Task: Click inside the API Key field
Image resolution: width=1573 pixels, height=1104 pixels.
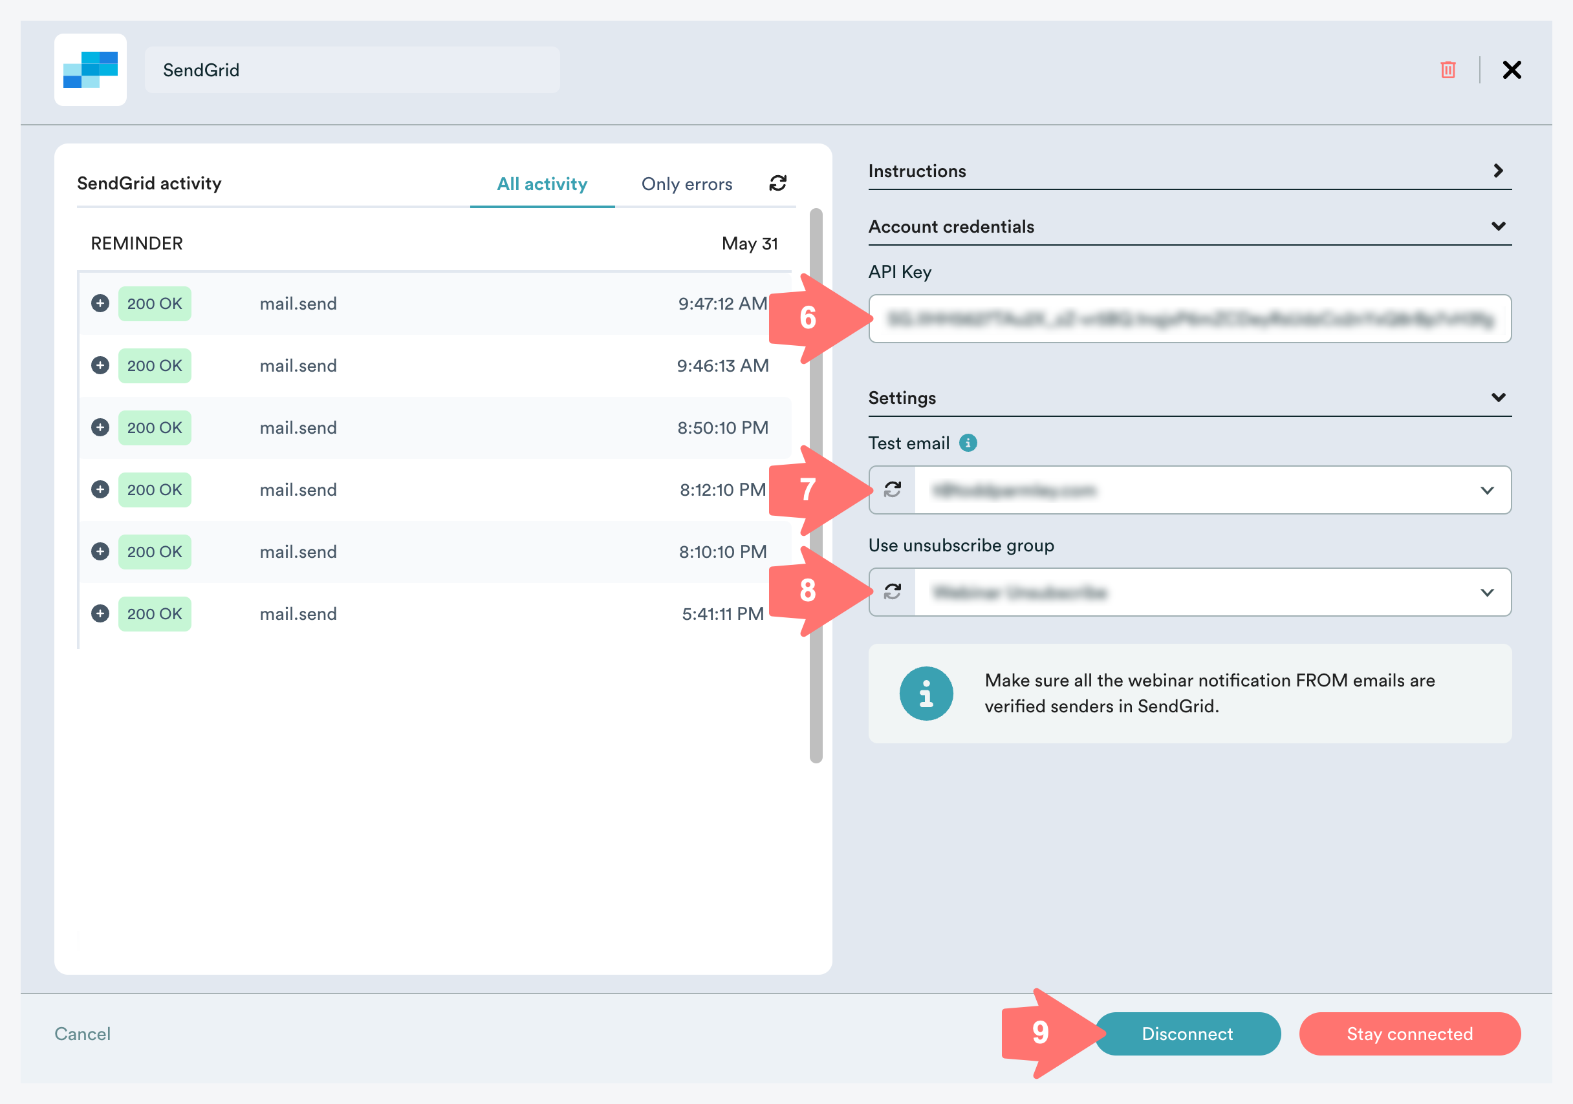Action: point(1189,319)
